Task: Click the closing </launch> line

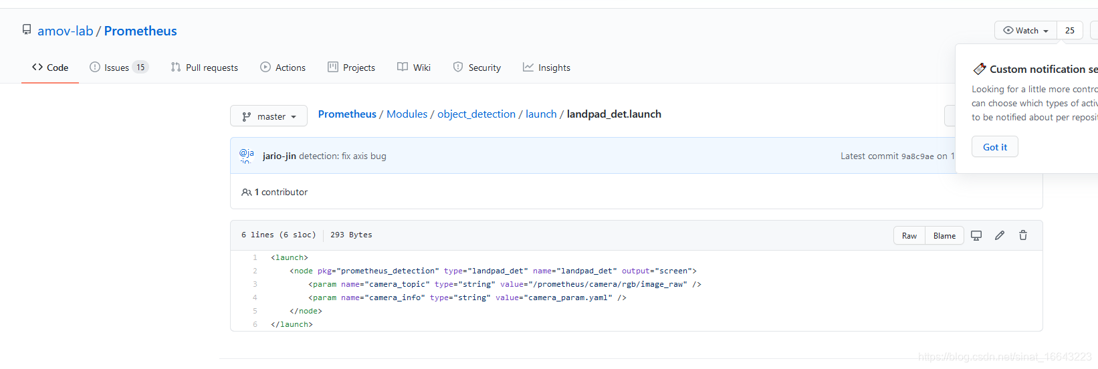Action: tap(292, 324)
